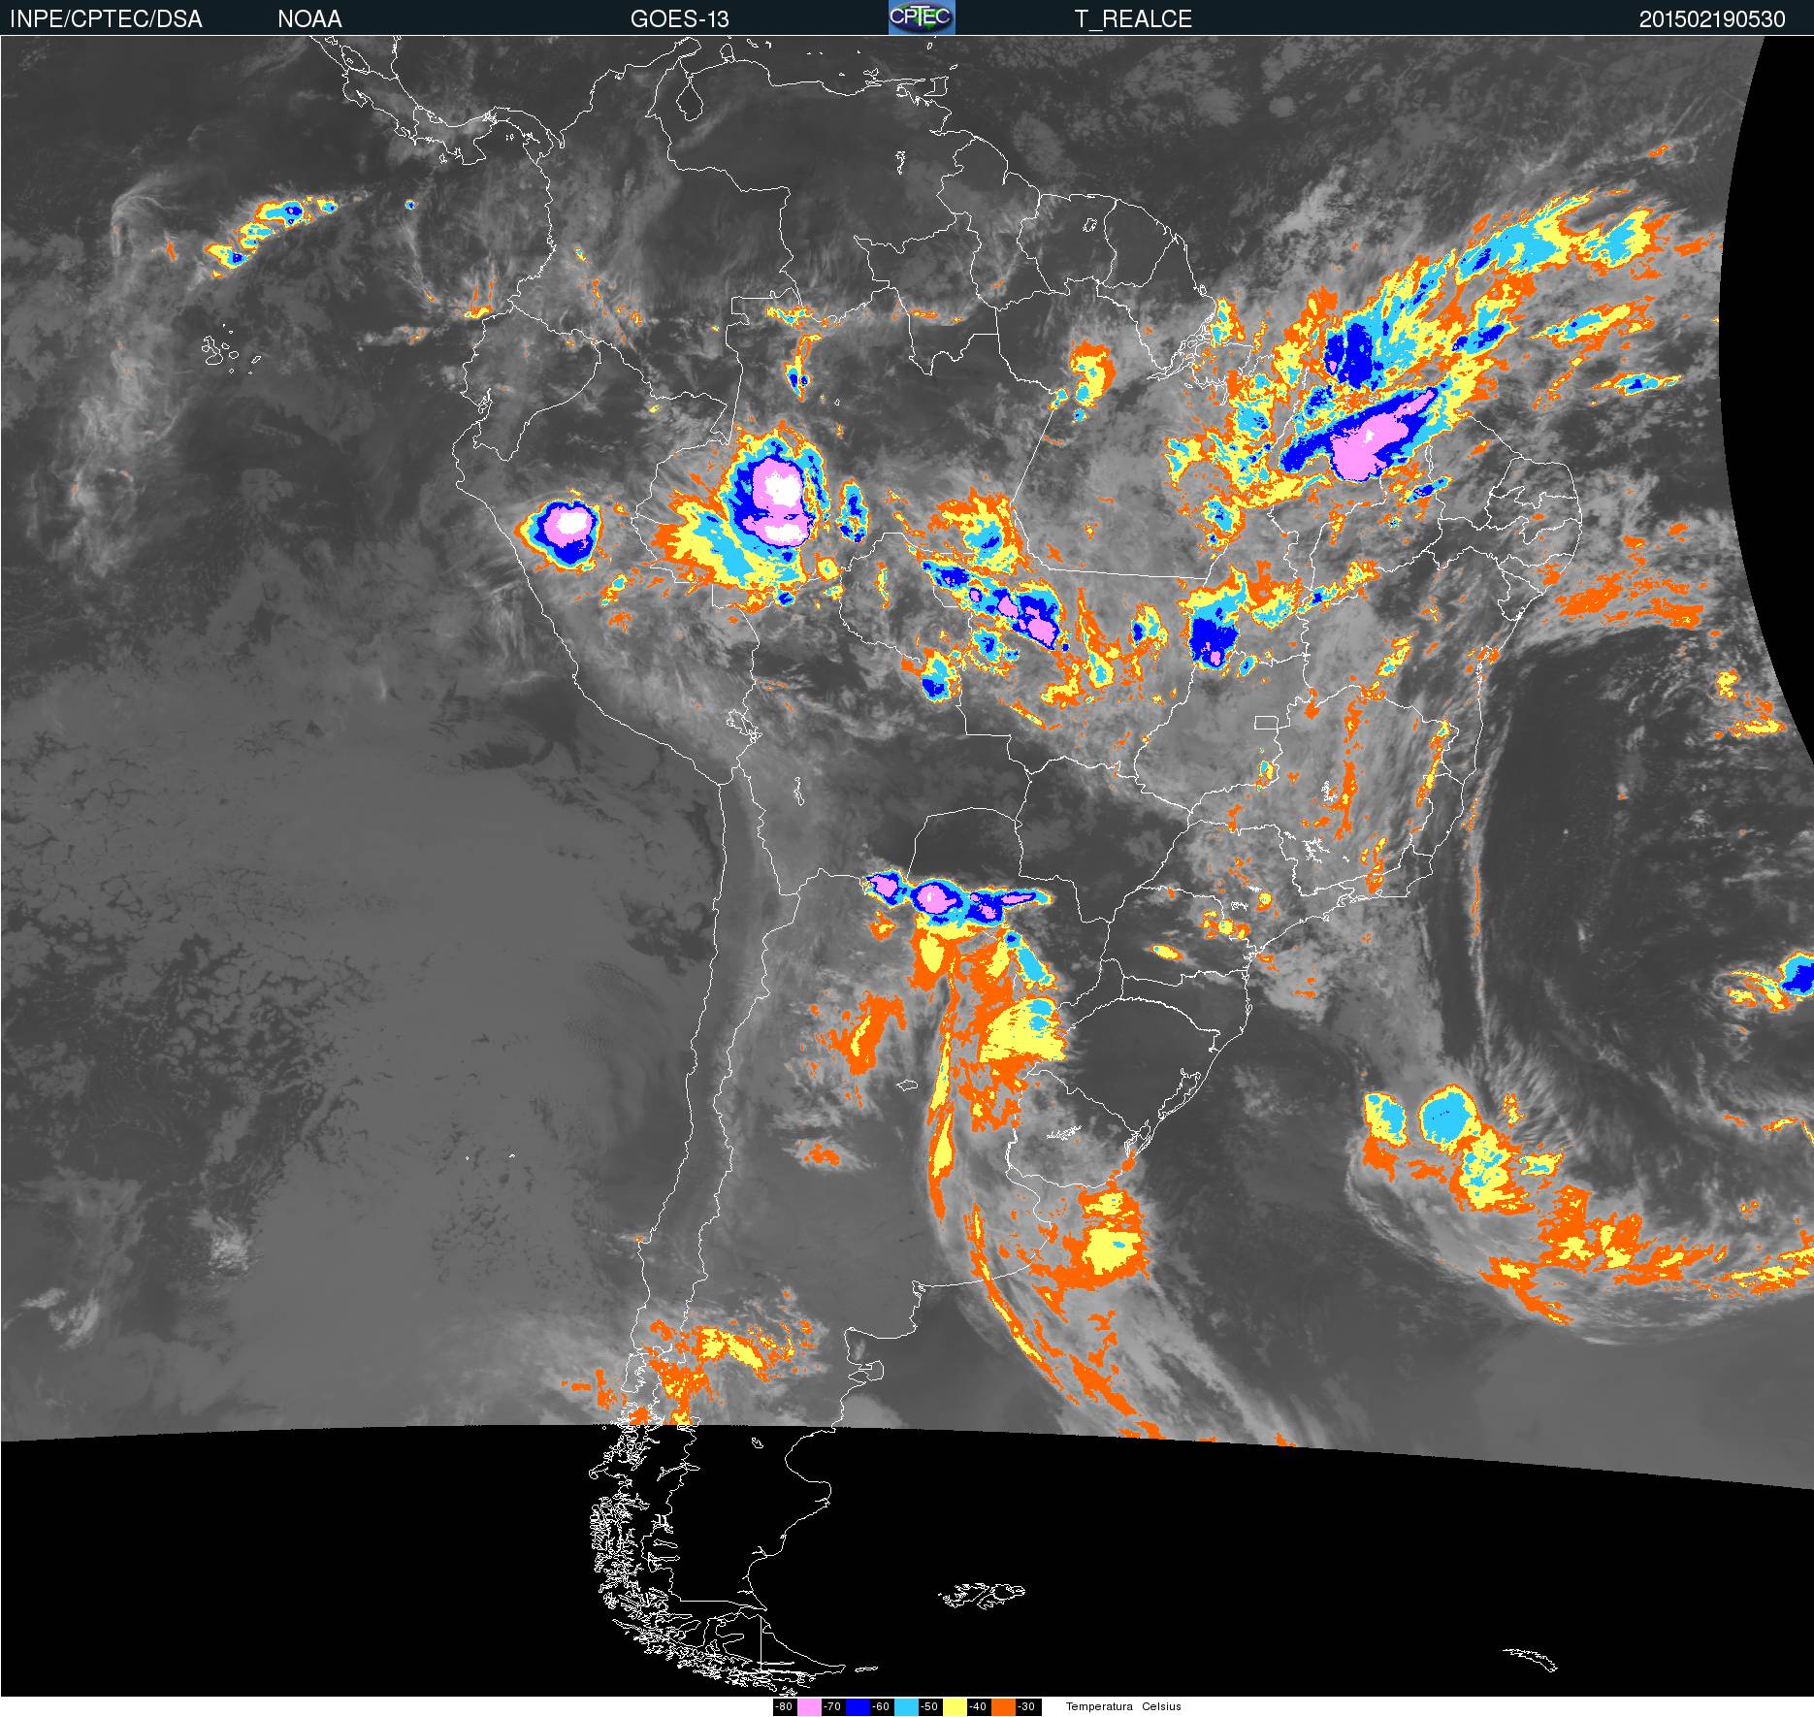Image resolution: width=1814 pixels, height=1717 pixels.
Task: Click the INPE/CPTEC/DSA header text
Action: pos(106,19)
